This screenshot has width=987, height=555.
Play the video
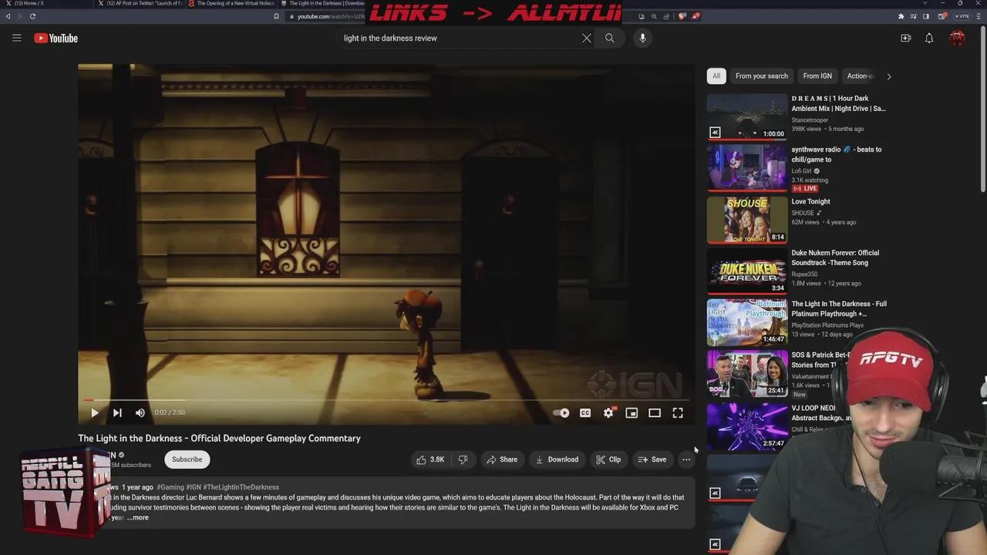94,413
